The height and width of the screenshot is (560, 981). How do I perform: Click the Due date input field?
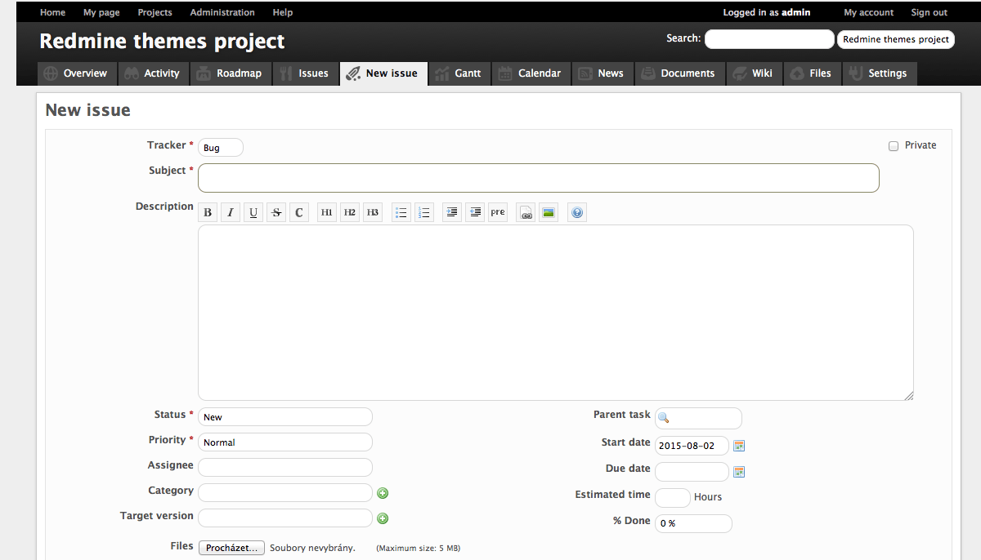[692, 472]
